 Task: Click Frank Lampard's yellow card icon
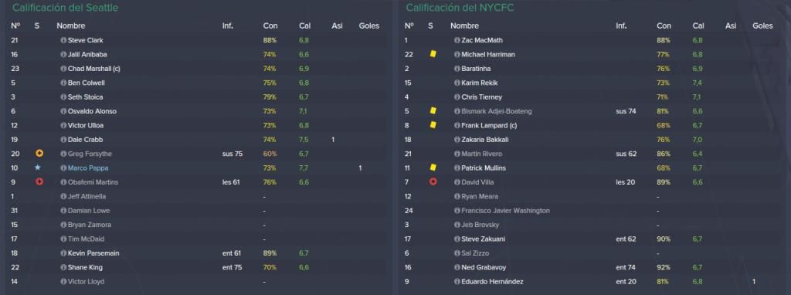[433, 125]
